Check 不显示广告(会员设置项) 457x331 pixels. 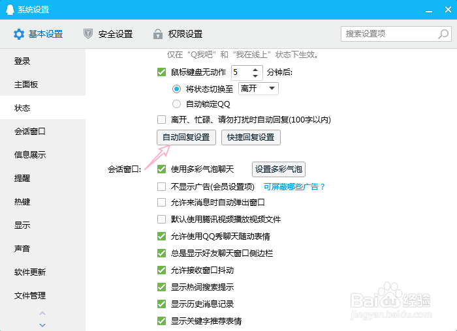tap(161, 186)
